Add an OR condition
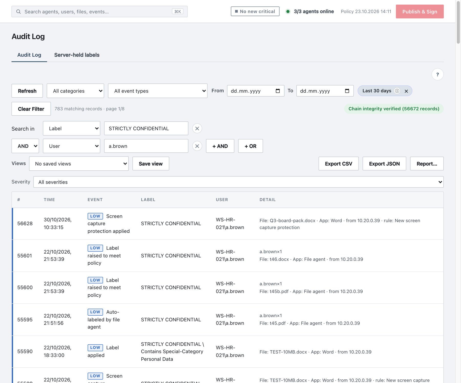The image size is (461, 383). click(x=250, y=146)
